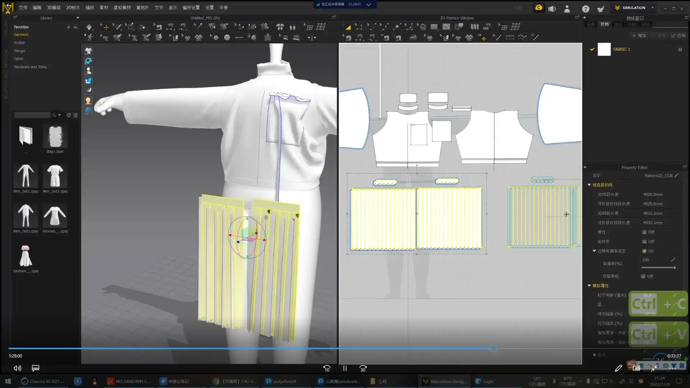Click the help question mark icon

[585, 9]
